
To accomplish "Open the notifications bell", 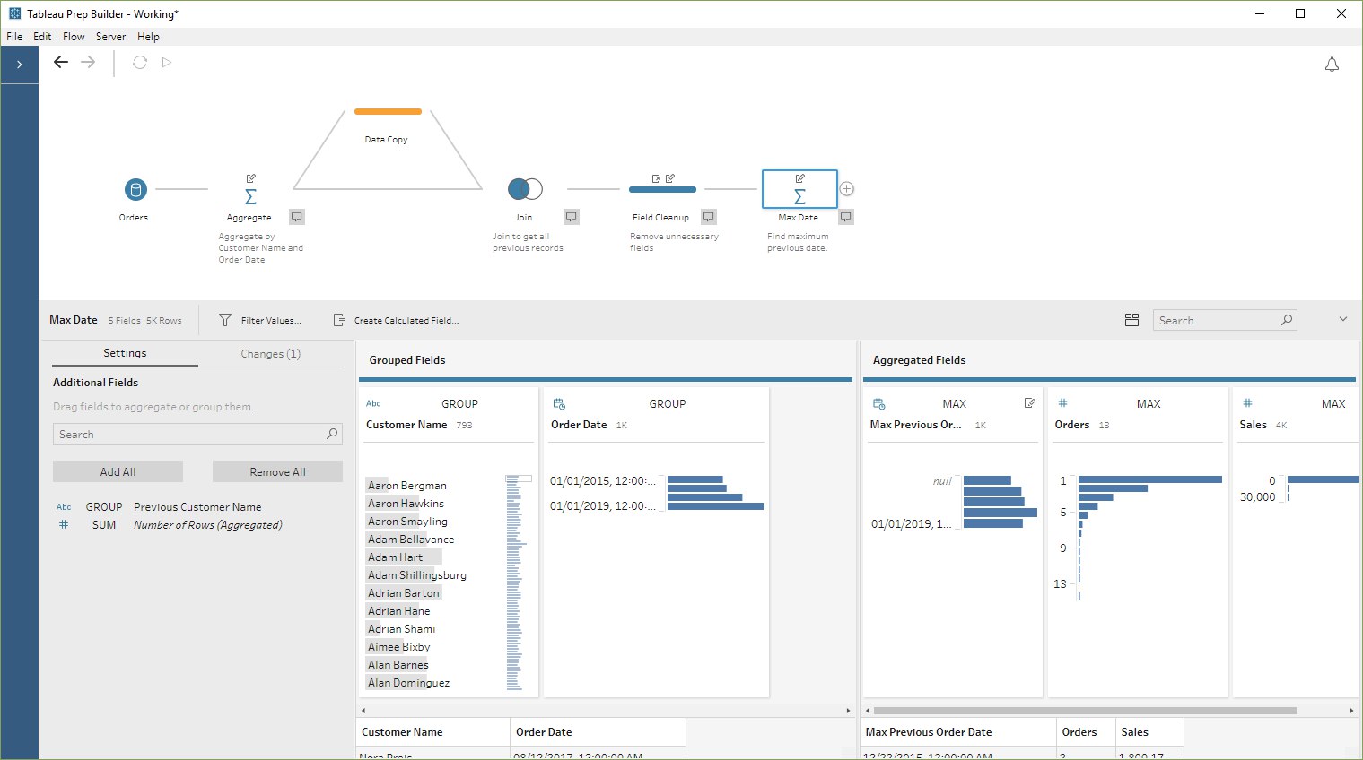I will pos(1332,65).
